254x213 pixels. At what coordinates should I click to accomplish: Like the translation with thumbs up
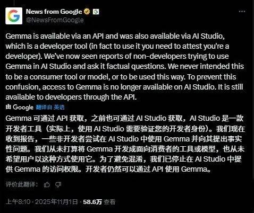(47, 185)
